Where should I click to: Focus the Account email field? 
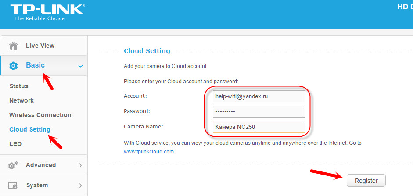pos(259,96)
